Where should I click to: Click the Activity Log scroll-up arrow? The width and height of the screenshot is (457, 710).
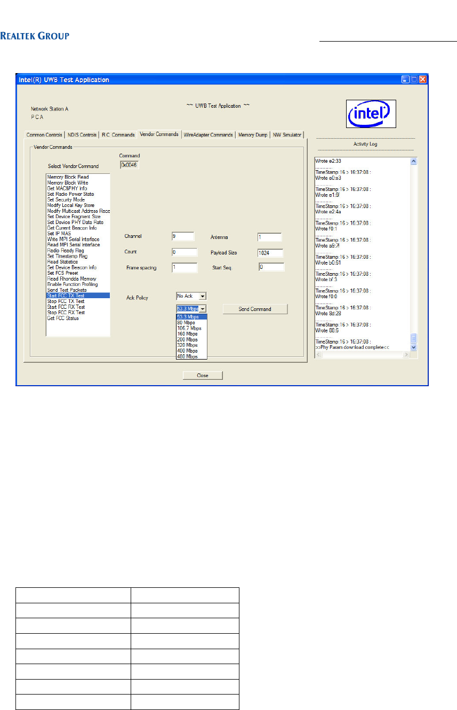click(413, 161)
